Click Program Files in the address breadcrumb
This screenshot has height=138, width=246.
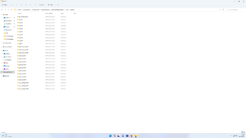click(36, 10)
